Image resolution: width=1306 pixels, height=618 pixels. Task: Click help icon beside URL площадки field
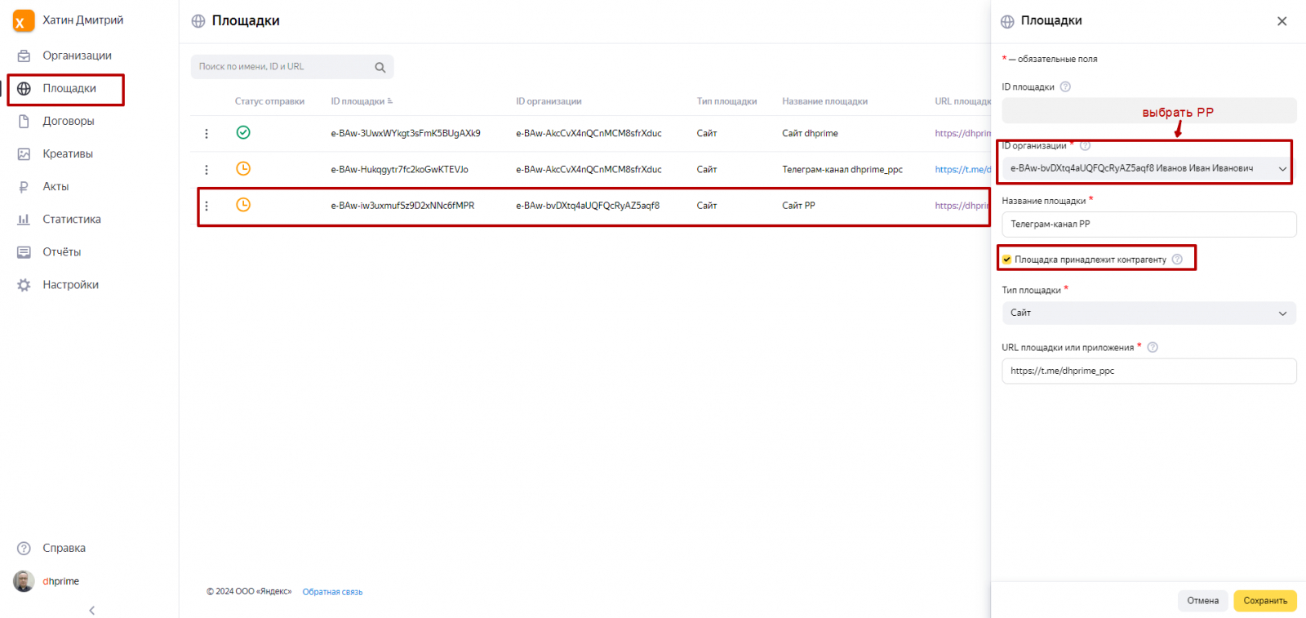(x=1153, y=348)
